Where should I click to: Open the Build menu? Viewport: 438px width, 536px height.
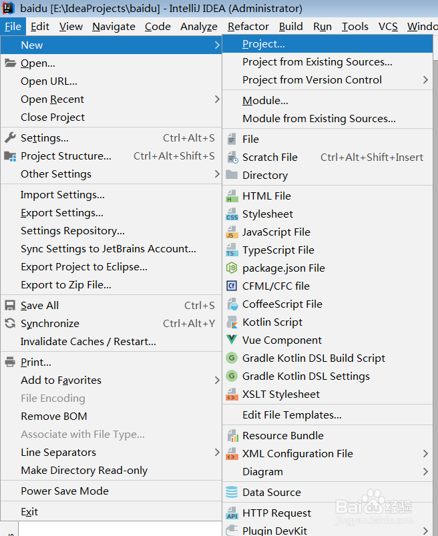(x=290, y=26)
